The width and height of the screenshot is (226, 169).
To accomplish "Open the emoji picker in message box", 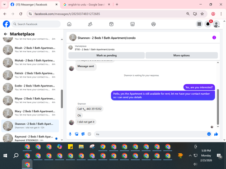I will click(x=209, y=134).
